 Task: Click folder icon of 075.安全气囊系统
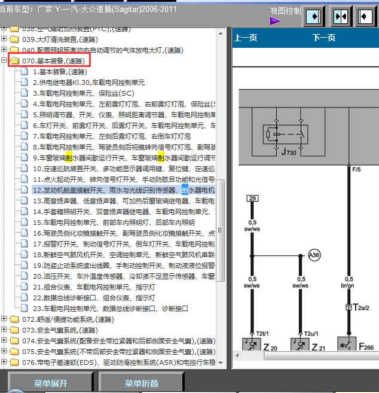[x=14, y=352]
